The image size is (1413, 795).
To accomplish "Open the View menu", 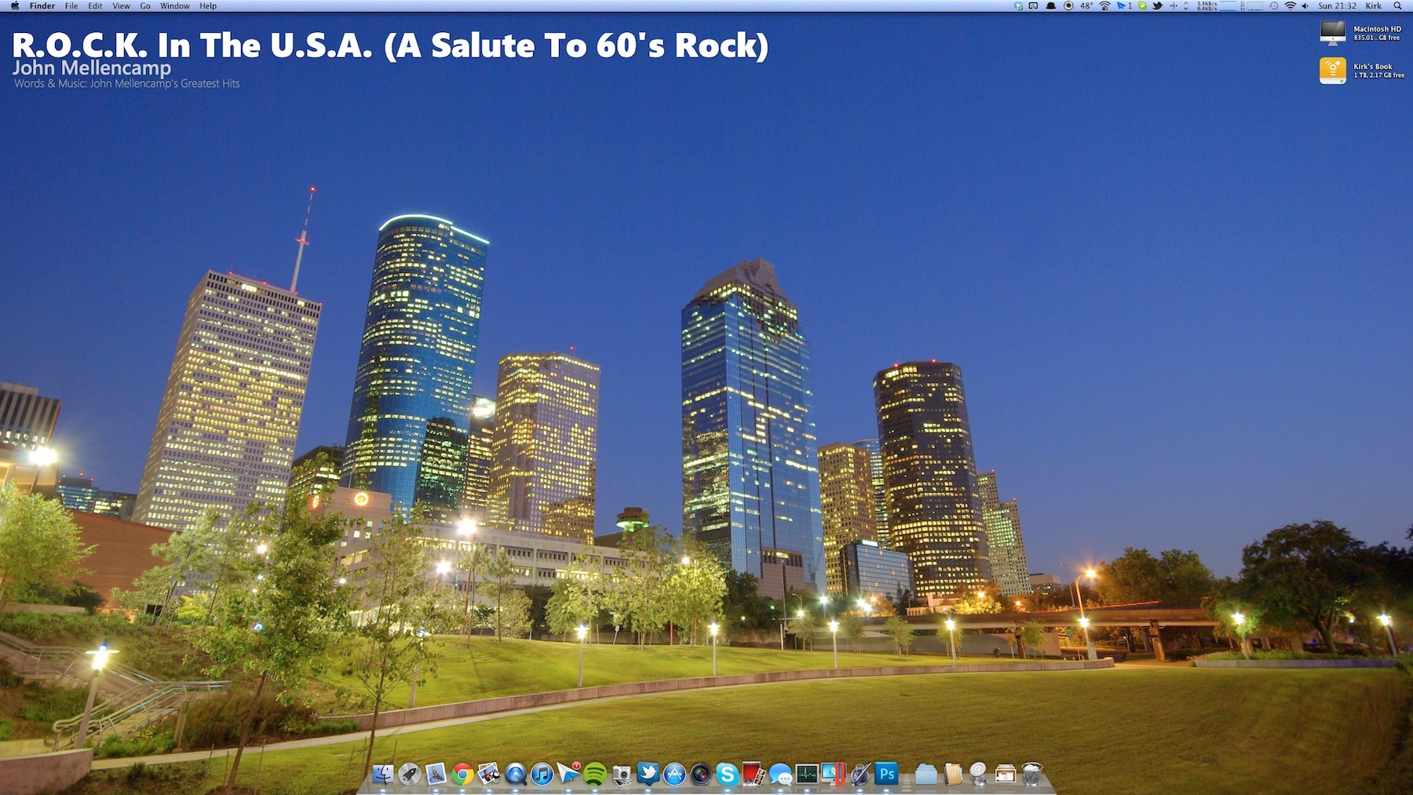I will (121, 5).
